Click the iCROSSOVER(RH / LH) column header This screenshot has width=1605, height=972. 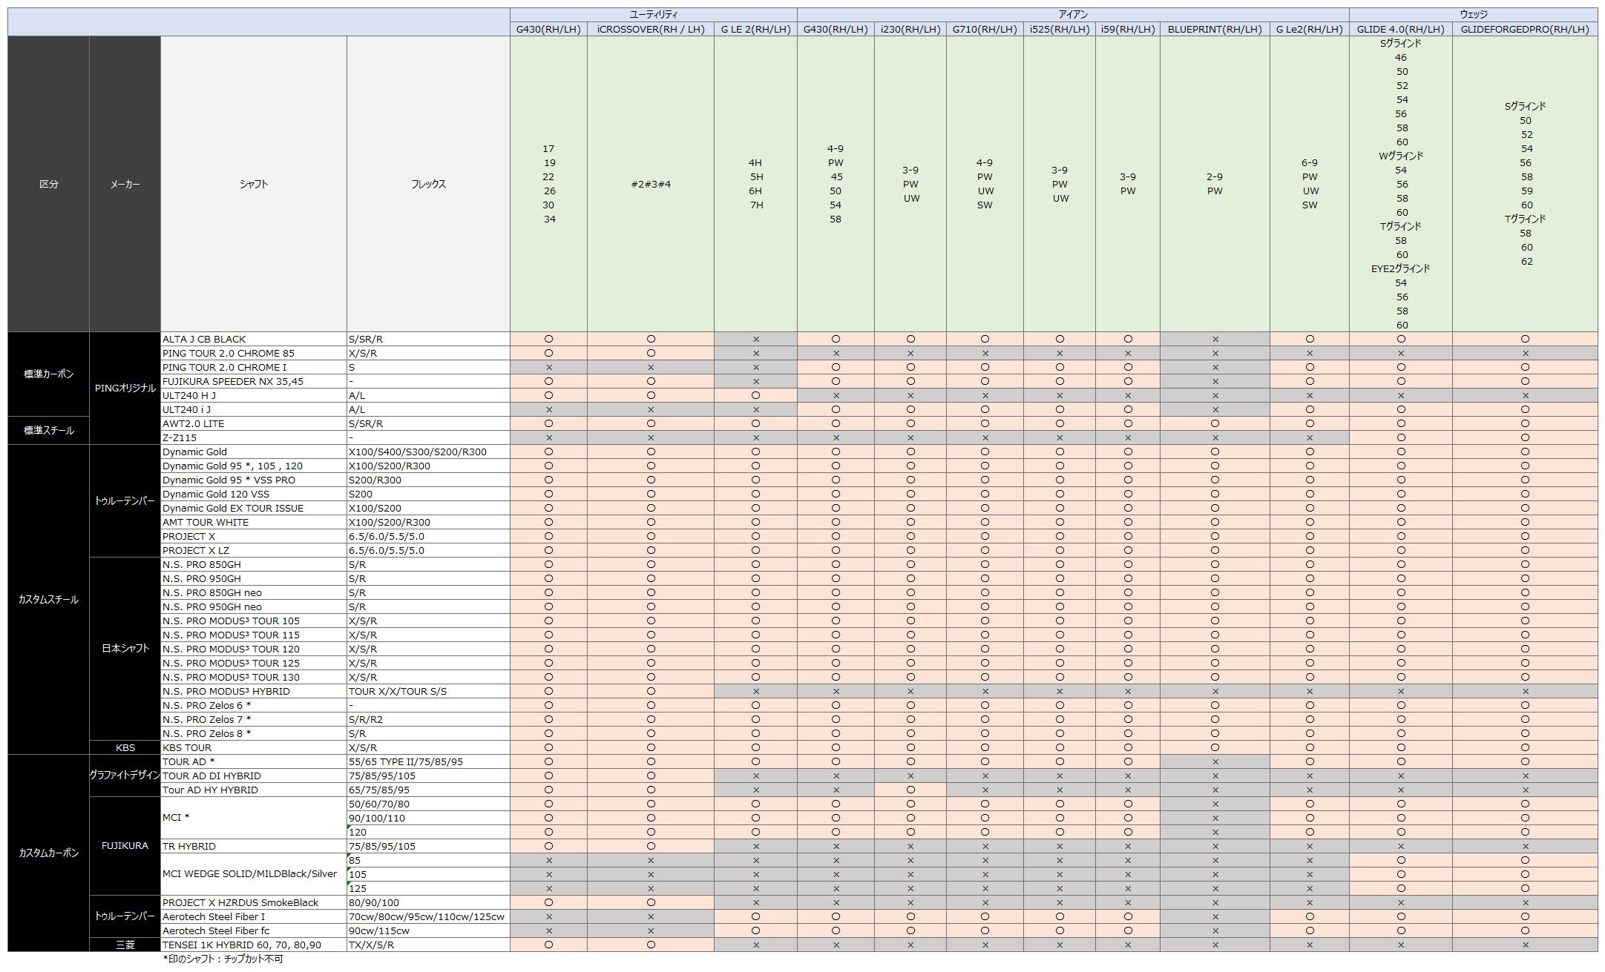[x=651, y=30]
